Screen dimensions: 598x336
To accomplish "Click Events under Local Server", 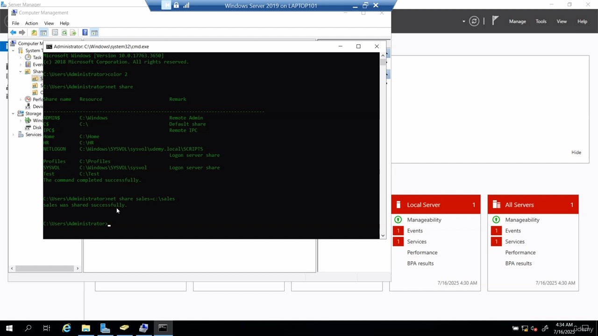I will pyautogui.click(x=415, y=231).
